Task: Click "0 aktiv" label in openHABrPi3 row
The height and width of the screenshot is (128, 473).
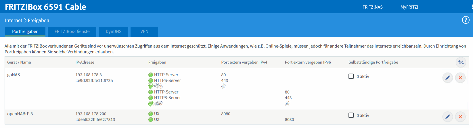Action: pyautogui.click(x=363, y=116)
